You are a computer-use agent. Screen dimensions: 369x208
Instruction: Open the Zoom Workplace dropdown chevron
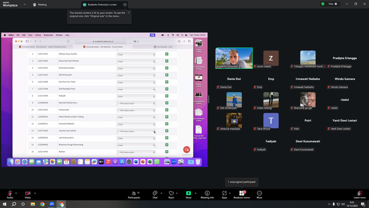pyautogui.click(x=24, y=4)
